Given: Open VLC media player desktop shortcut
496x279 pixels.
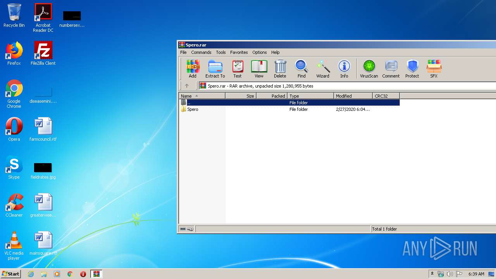Looking at the screenshot, I should click(x=14, y=246).
